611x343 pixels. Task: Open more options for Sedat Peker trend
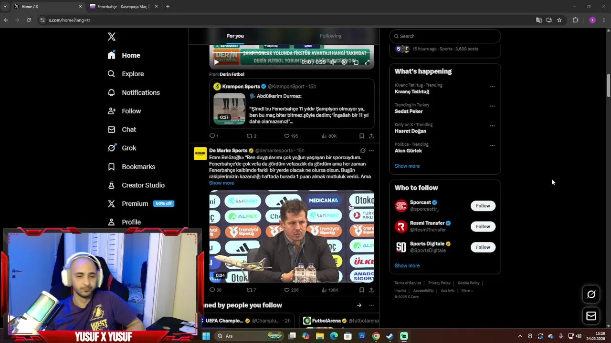tap(492, 106)
